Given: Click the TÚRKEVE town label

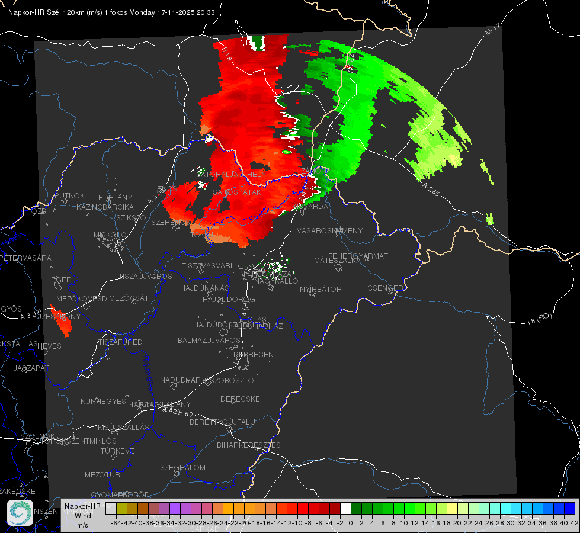Looking at the screenshot, I should (x=118, y=451).
